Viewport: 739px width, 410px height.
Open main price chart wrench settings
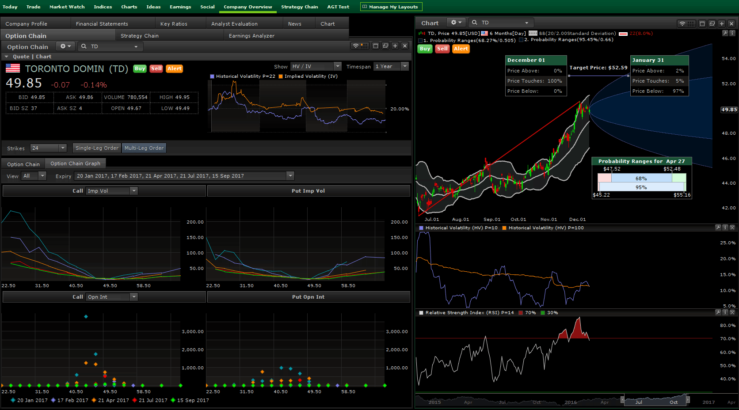coord(725,33)
